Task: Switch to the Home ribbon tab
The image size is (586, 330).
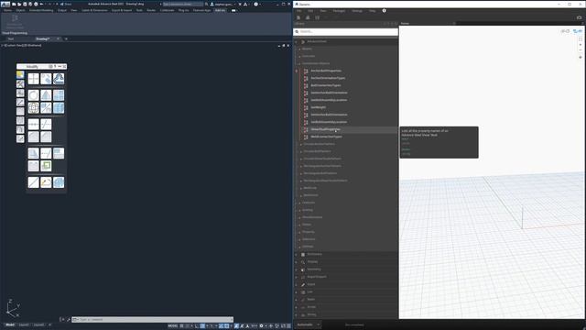Action: pyautogui.click(x=7, y=10)
